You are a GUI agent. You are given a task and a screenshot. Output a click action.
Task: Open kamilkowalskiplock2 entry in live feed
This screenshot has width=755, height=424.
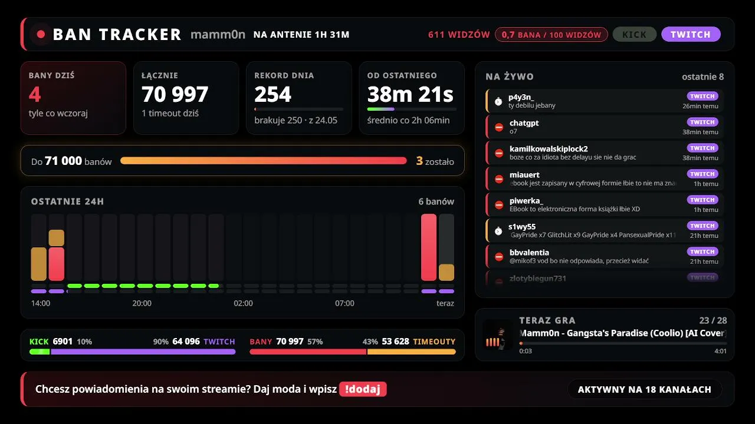tap(605, 153)
